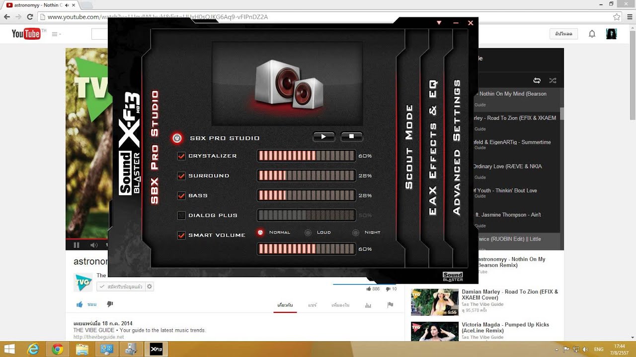Select the Normal smart volume mode
This screenshot has width=636, height=357.
[260, 232]
